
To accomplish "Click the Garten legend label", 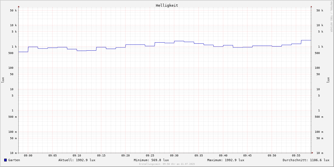I will [14, 160].
